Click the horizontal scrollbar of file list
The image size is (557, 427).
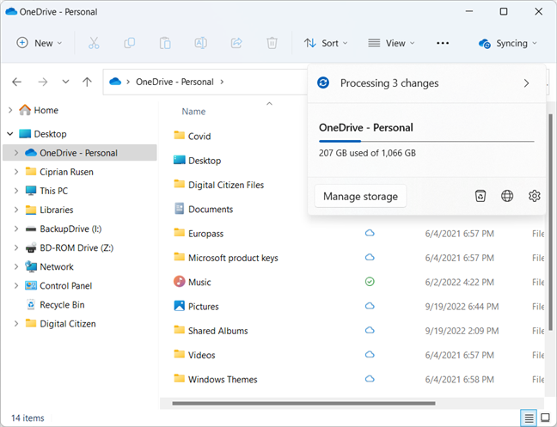303,403
